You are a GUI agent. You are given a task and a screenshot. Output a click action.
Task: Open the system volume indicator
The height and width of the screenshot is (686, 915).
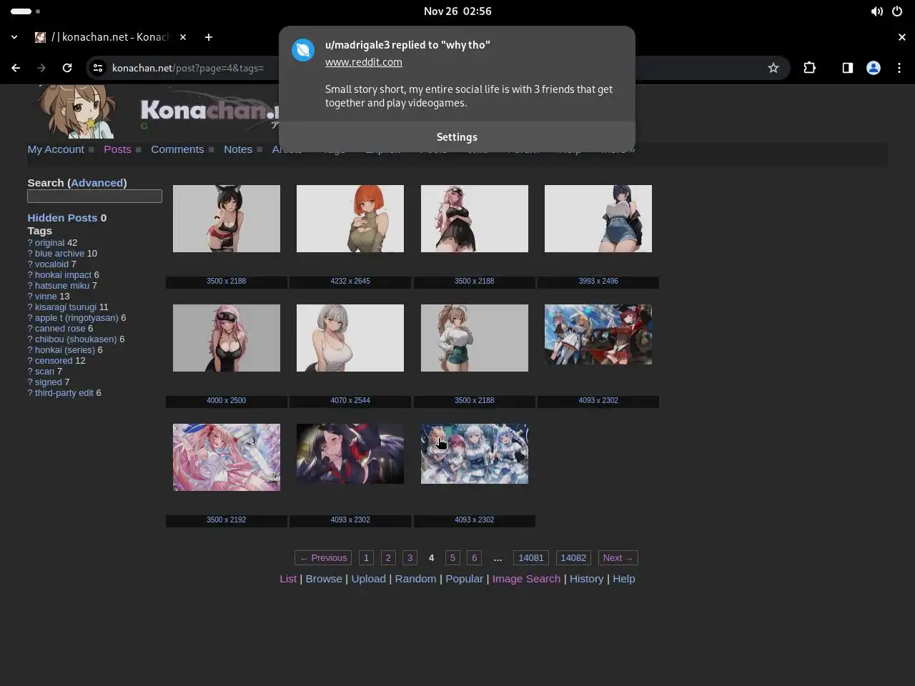coord(876,11)
